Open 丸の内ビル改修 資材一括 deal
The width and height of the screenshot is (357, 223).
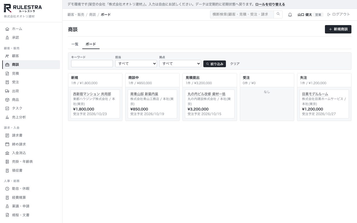coord(206,94)
